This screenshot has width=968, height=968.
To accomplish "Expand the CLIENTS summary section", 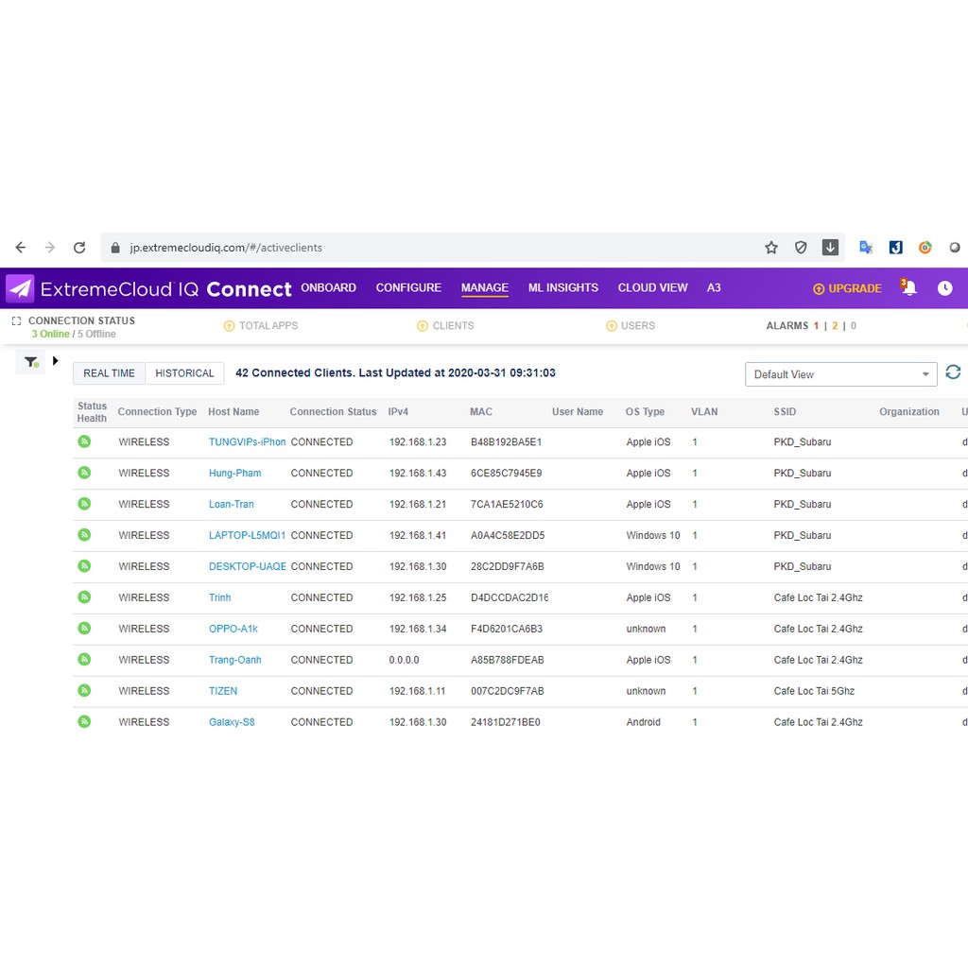I will [445, 325].
